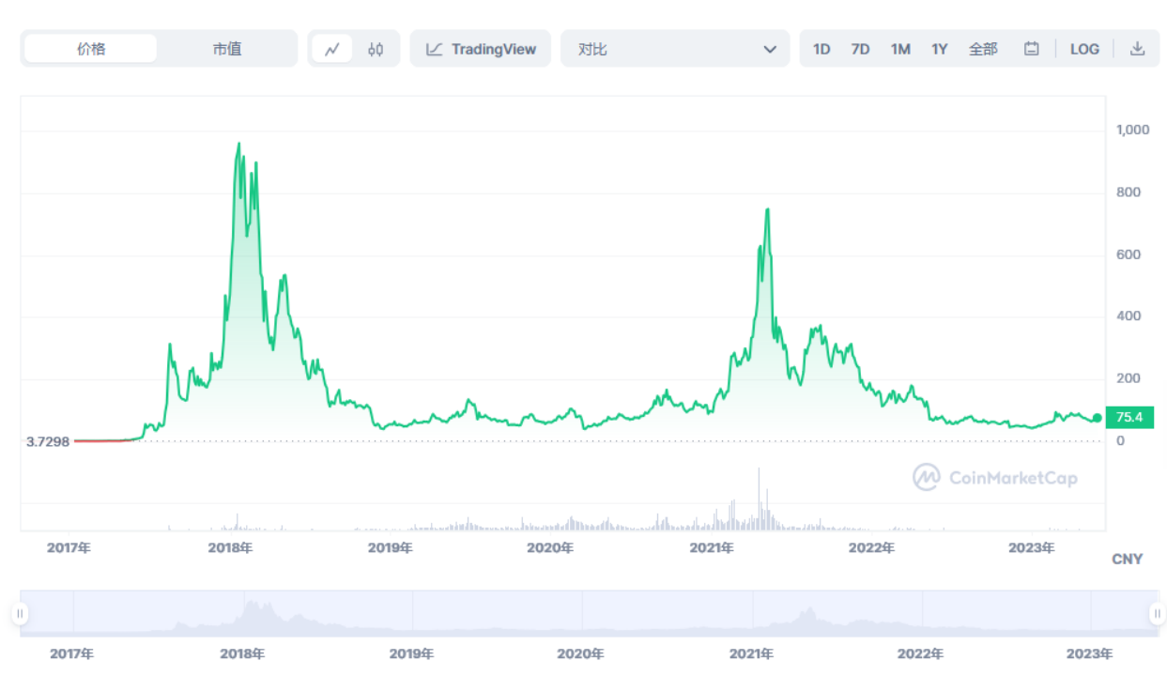Image resolution: width=1167 pixels, height=676 pixels.
Task: Download chart data icon
Action: pos(1137,49)
